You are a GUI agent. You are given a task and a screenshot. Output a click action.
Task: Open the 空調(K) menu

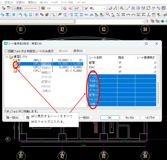pyautogui.click(x=20, y=2)
